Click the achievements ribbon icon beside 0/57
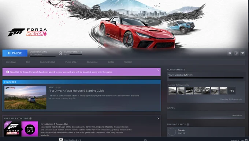Viewport: 249px width, 141px height. coord(61,53)
